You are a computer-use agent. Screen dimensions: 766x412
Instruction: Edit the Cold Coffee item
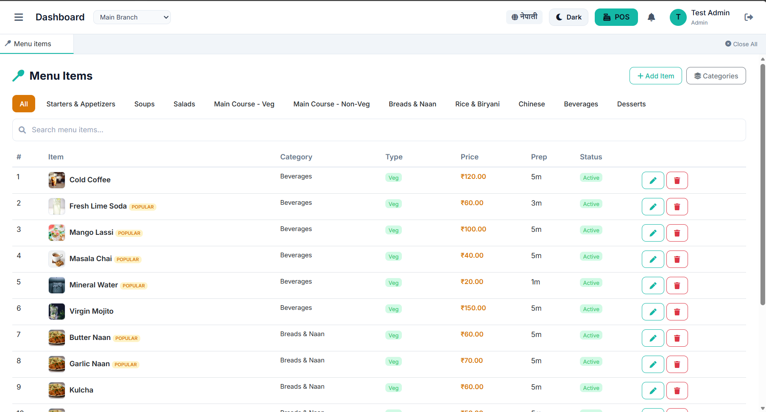(653, 180)
